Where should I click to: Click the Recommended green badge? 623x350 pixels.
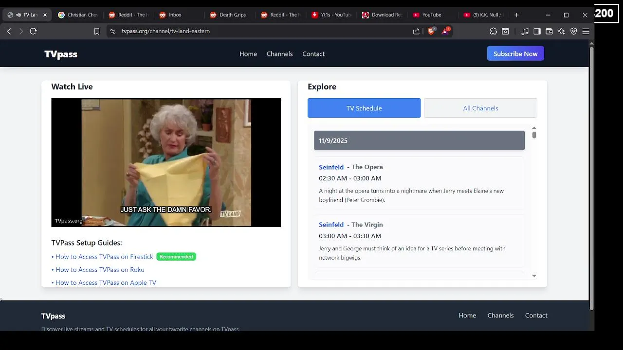click(x=176, y=257)
